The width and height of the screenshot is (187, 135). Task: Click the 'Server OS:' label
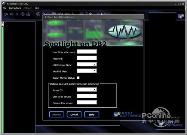click(x=58, y=90)
